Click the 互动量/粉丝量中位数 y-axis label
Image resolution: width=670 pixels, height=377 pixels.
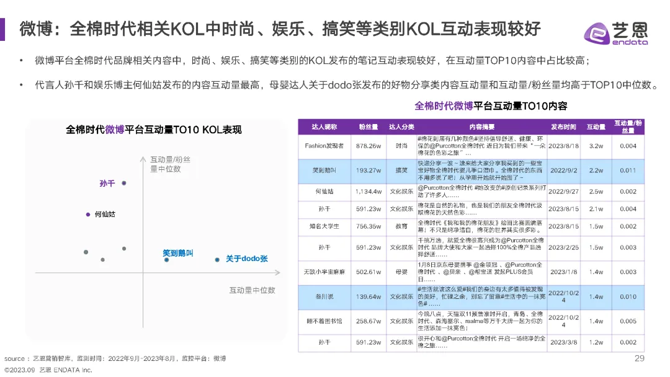(x=170, y=164)
